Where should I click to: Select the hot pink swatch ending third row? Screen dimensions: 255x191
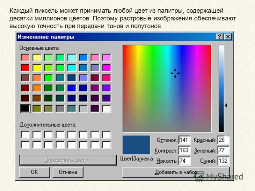(x=107, y=78)
